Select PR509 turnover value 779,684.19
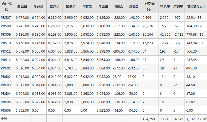 195,35
